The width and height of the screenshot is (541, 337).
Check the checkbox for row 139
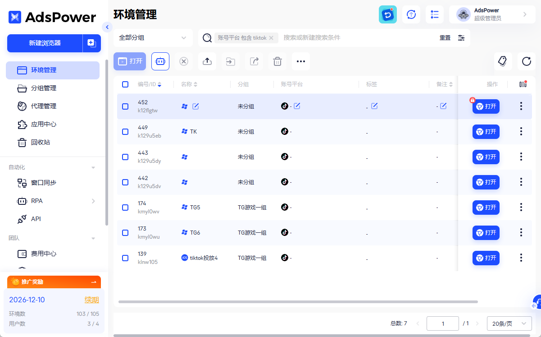tap(125, 258)
